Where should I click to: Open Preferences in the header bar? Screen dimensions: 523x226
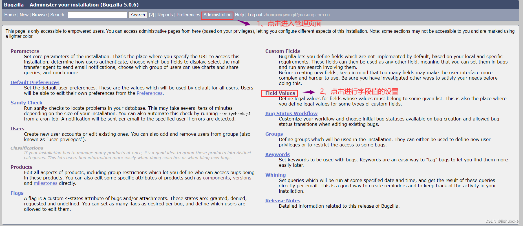coord(188,15)
